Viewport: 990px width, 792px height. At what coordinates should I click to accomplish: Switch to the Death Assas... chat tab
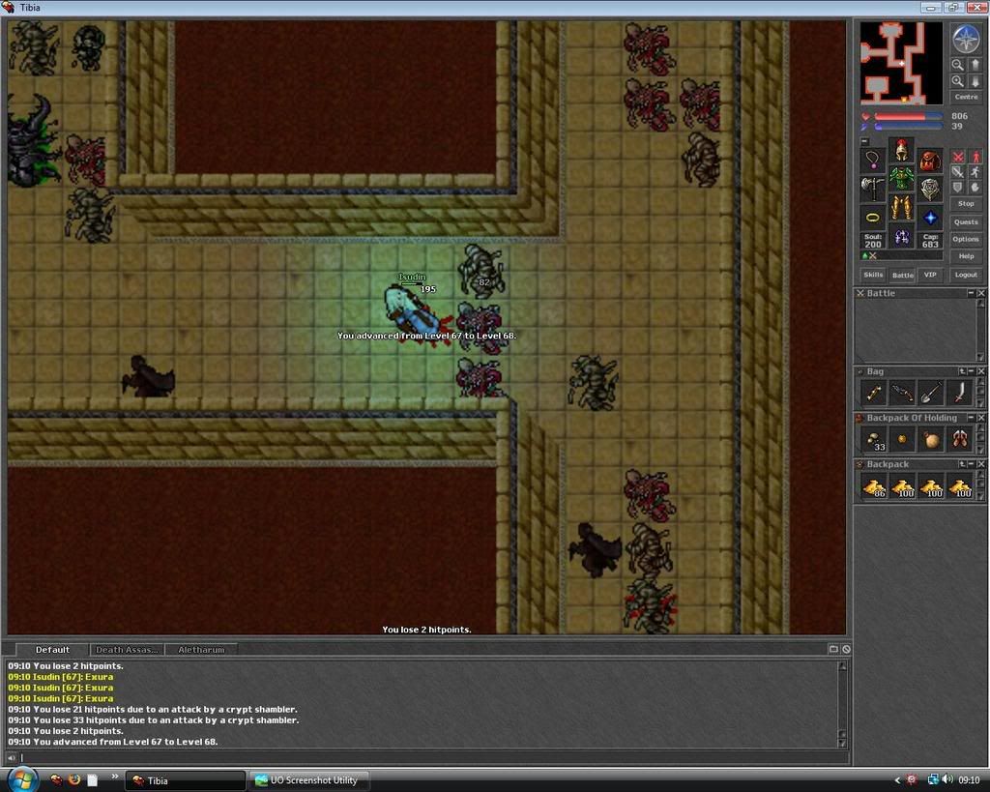pyautogui.click(x=127, y=649)
